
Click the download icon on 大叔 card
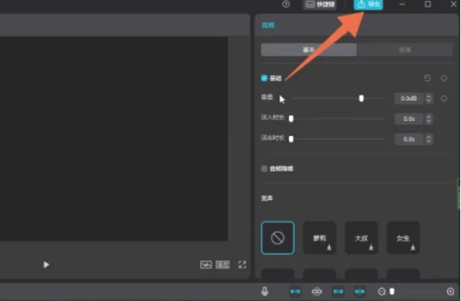pyautogui.click(x=371, y=247)
